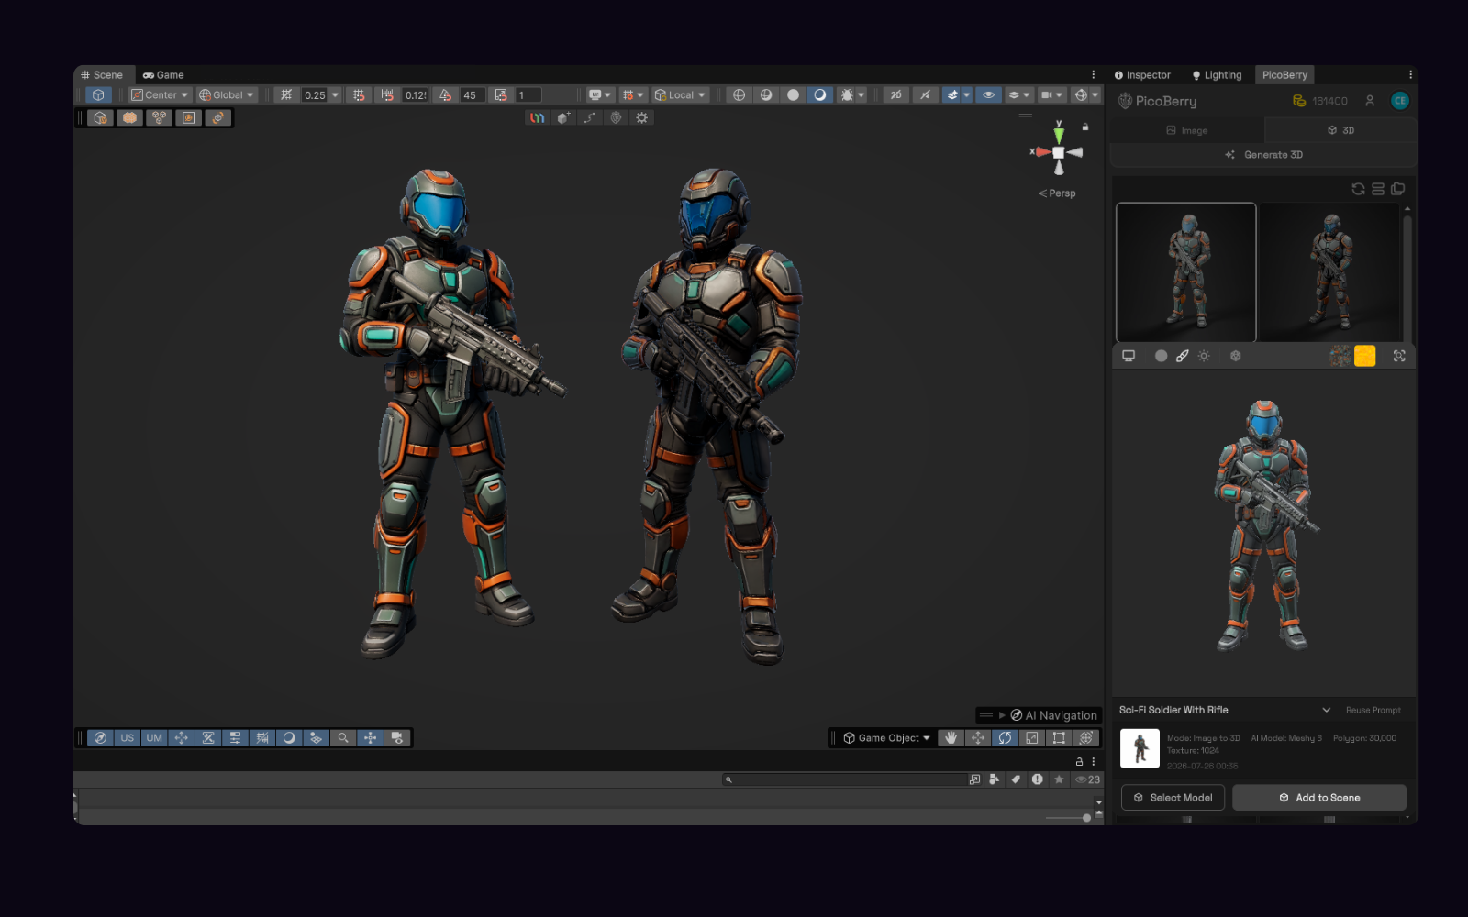Click the unlit solid circle draw mode

click(793, 94)
